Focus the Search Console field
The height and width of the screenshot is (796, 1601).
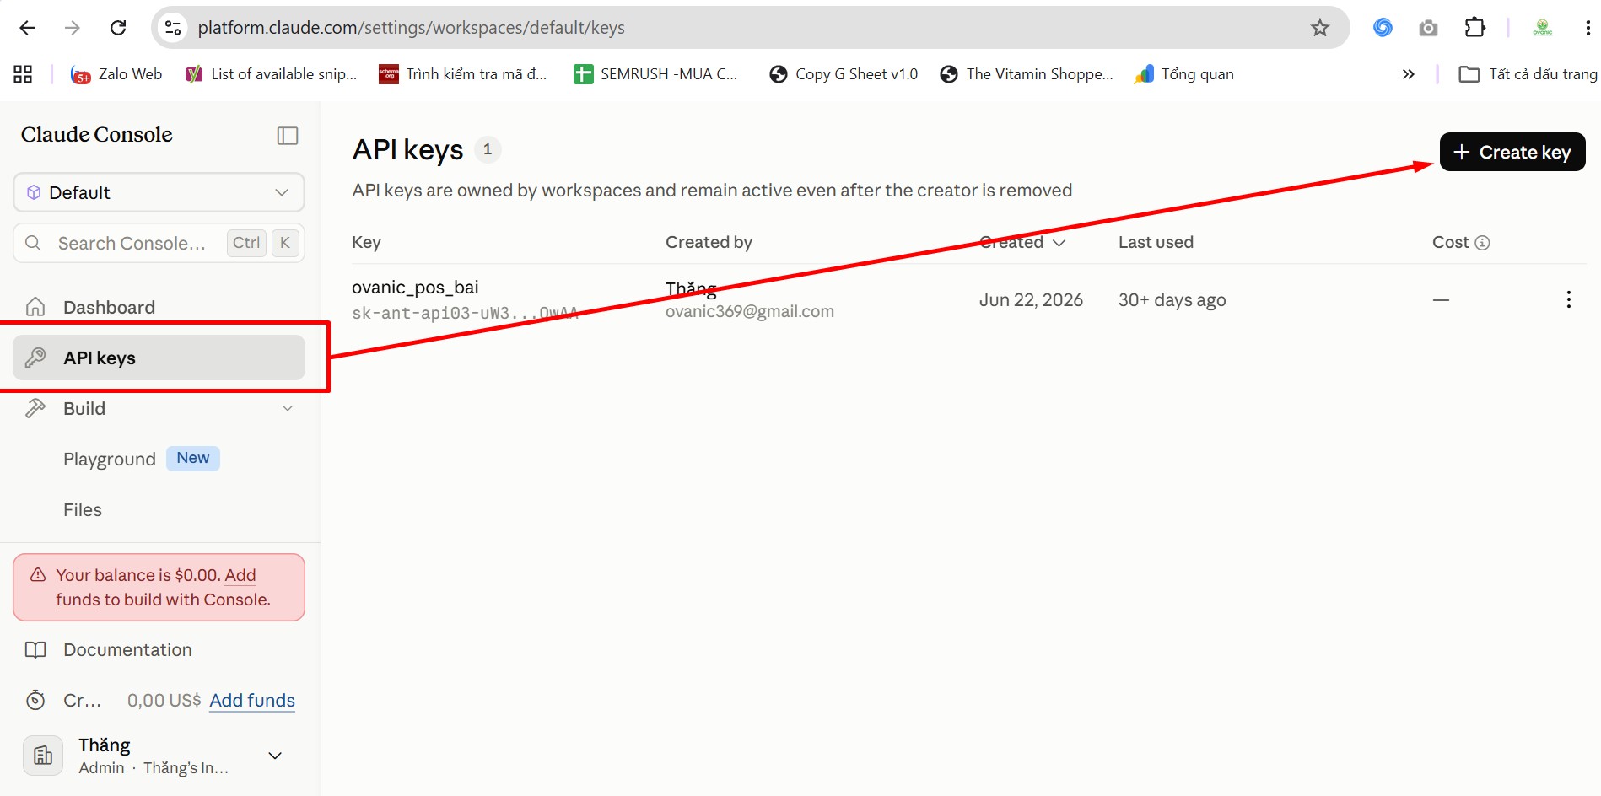159,243
